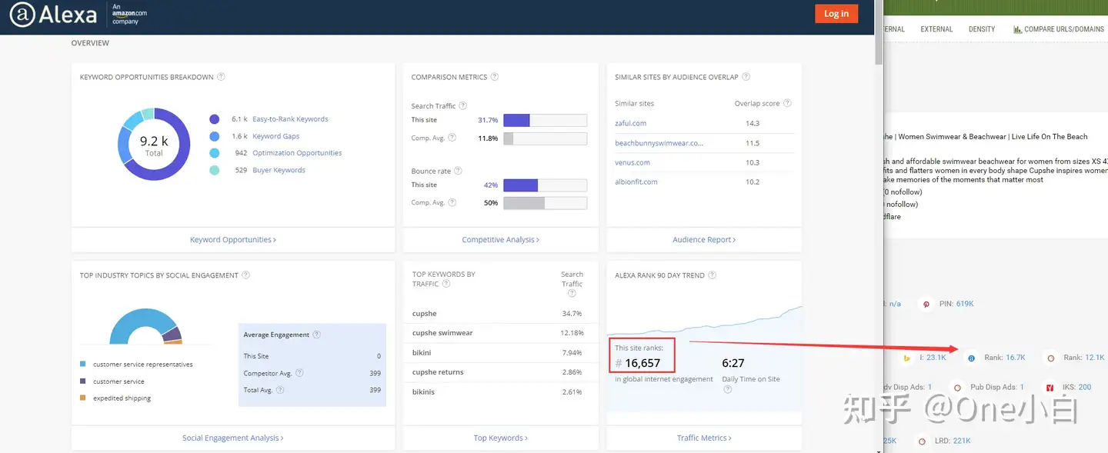Open venus.com similar site
This screenshot has width=1108, height=453.
click(632, 162)
